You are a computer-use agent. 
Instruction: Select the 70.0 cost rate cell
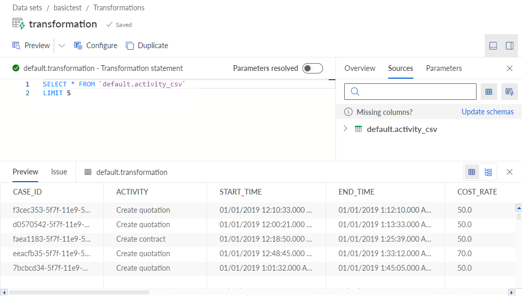tap(480, 254)
